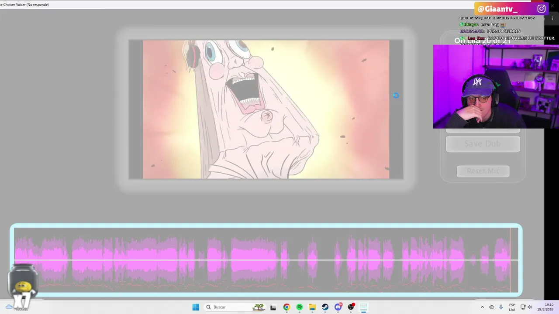
Task: Open the OneDrive cloud tray icon
Action: 492,307
